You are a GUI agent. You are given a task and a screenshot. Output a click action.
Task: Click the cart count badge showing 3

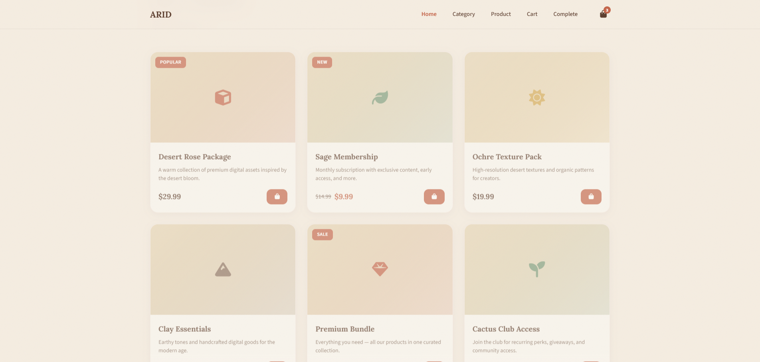[x=607, y=10]
